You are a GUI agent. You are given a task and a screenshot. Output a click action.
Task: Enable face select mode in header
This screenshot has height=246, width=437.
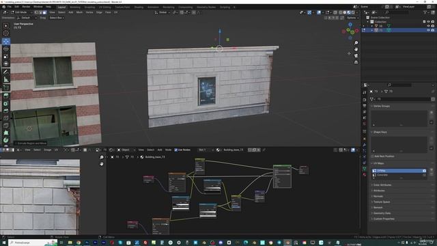click(44, 12)
